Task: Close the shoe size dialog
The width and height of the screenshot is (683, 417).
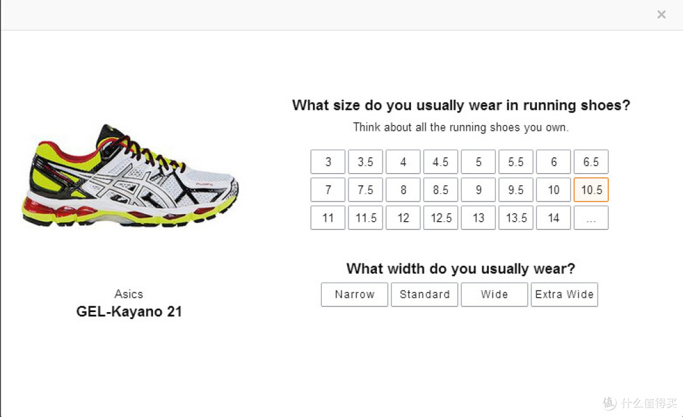Action: 661,15
